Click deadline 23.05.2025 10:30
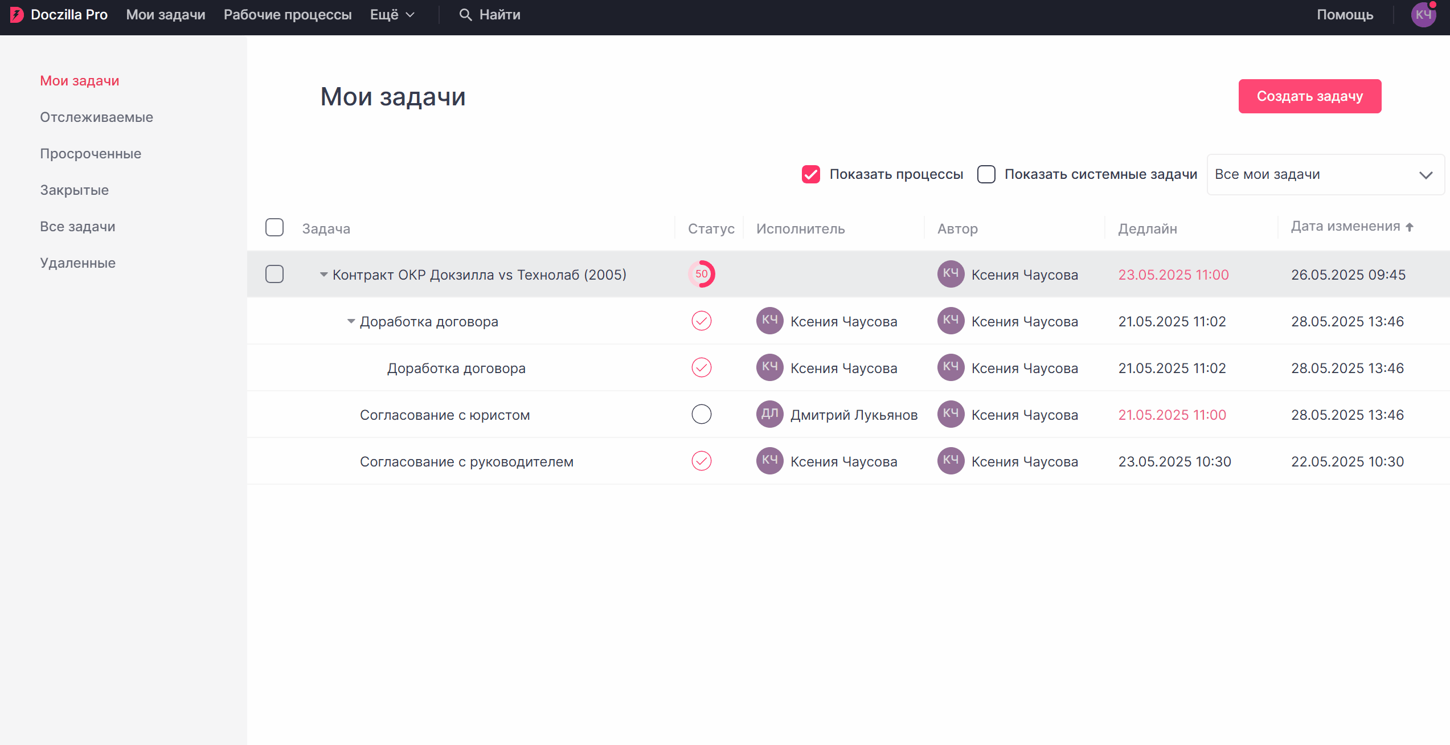Image resolution: width=1450 pixels, height=745 pixels. pos(1174,461)
